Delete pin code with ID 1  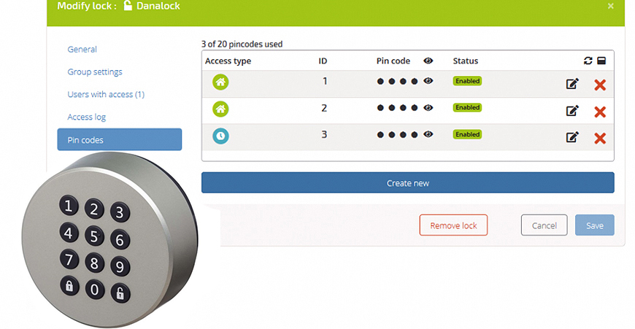click(600, 85)
